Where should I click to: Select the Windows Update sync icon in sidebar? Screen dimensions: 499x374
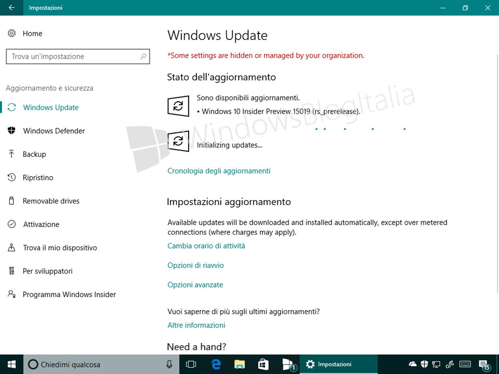click(12, 108)
